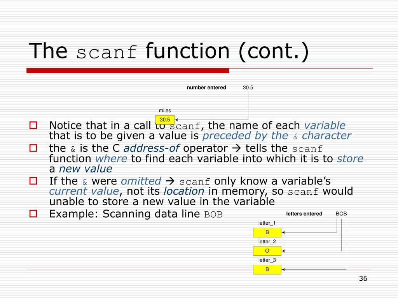Click the 'letter_3' label
The width and height of the screenshot is (398, 299).
(267, 260)
